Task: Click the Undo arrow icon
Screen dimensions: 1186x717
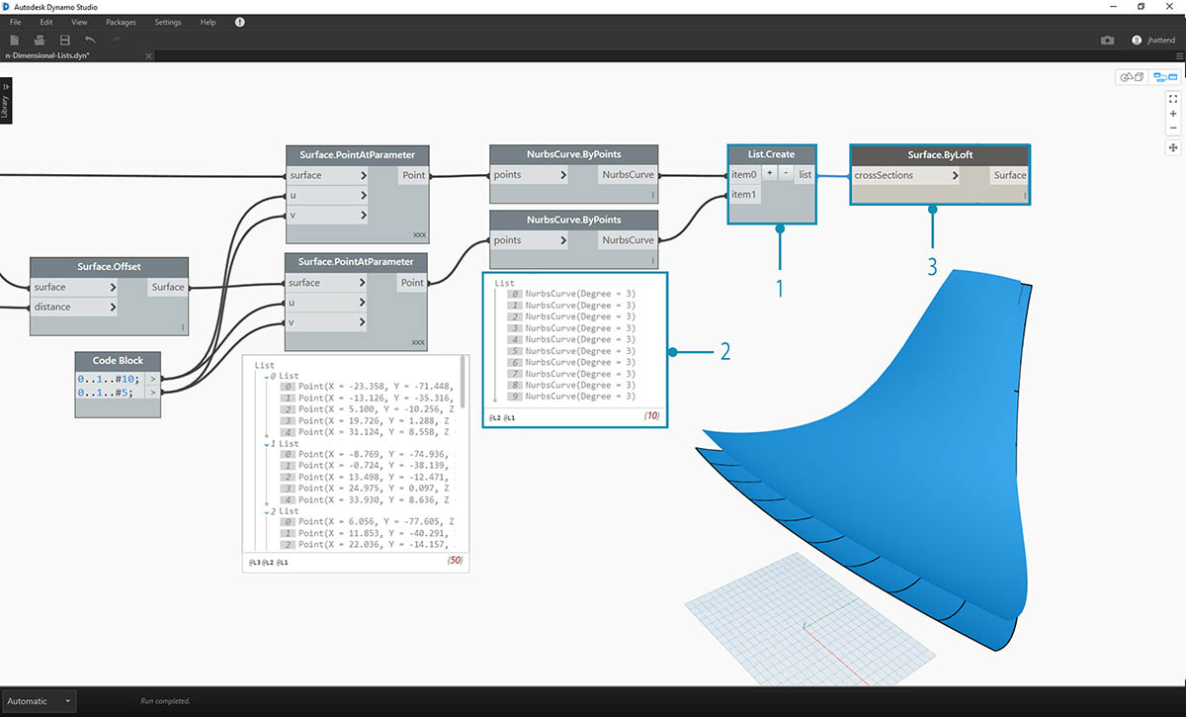Action: coord(91,40)
